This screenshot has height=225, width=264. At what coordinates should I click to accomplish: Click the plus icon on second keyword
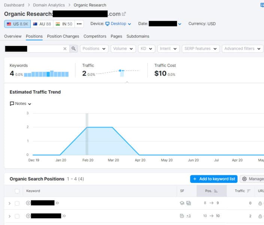(x=28, y=216)
